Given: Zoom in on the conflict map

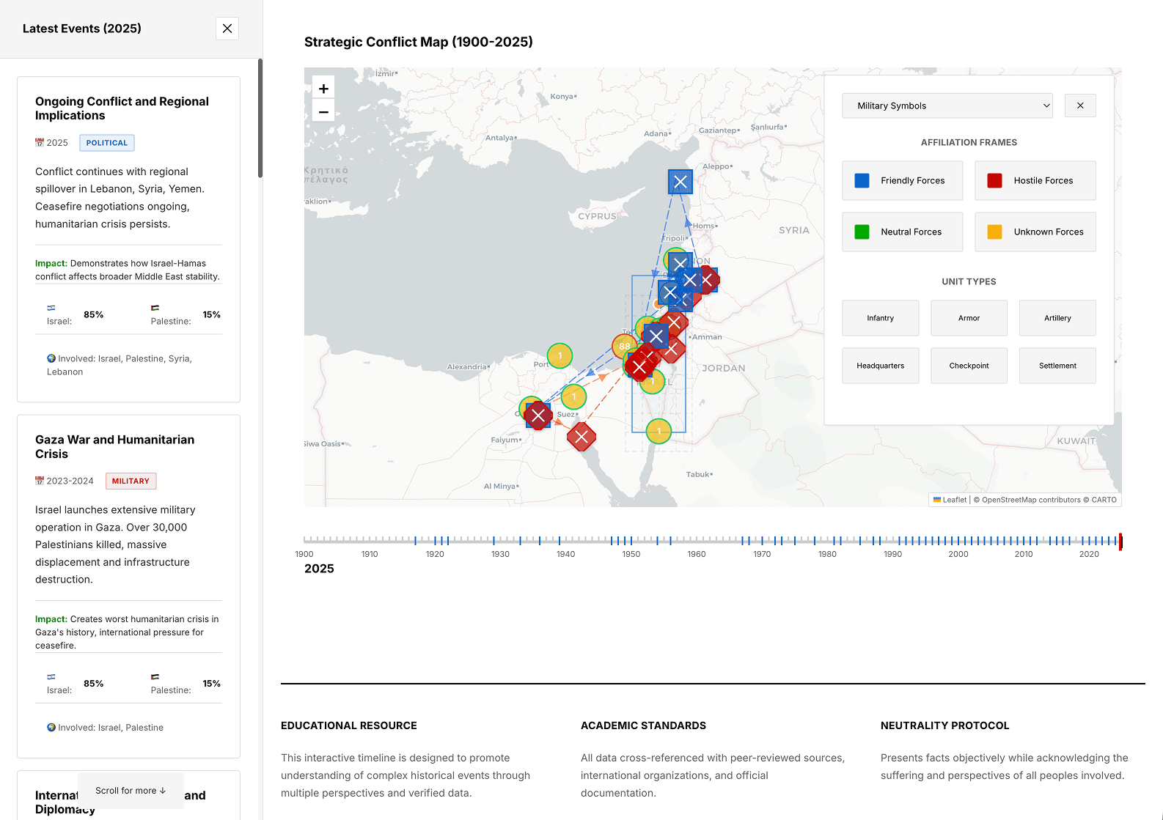Looking at the screenshot, I should (x=323, y=88).
